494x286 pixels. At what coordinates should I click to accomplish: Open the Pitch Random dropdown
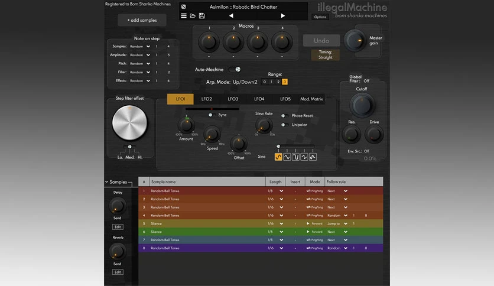click(140, 64)
